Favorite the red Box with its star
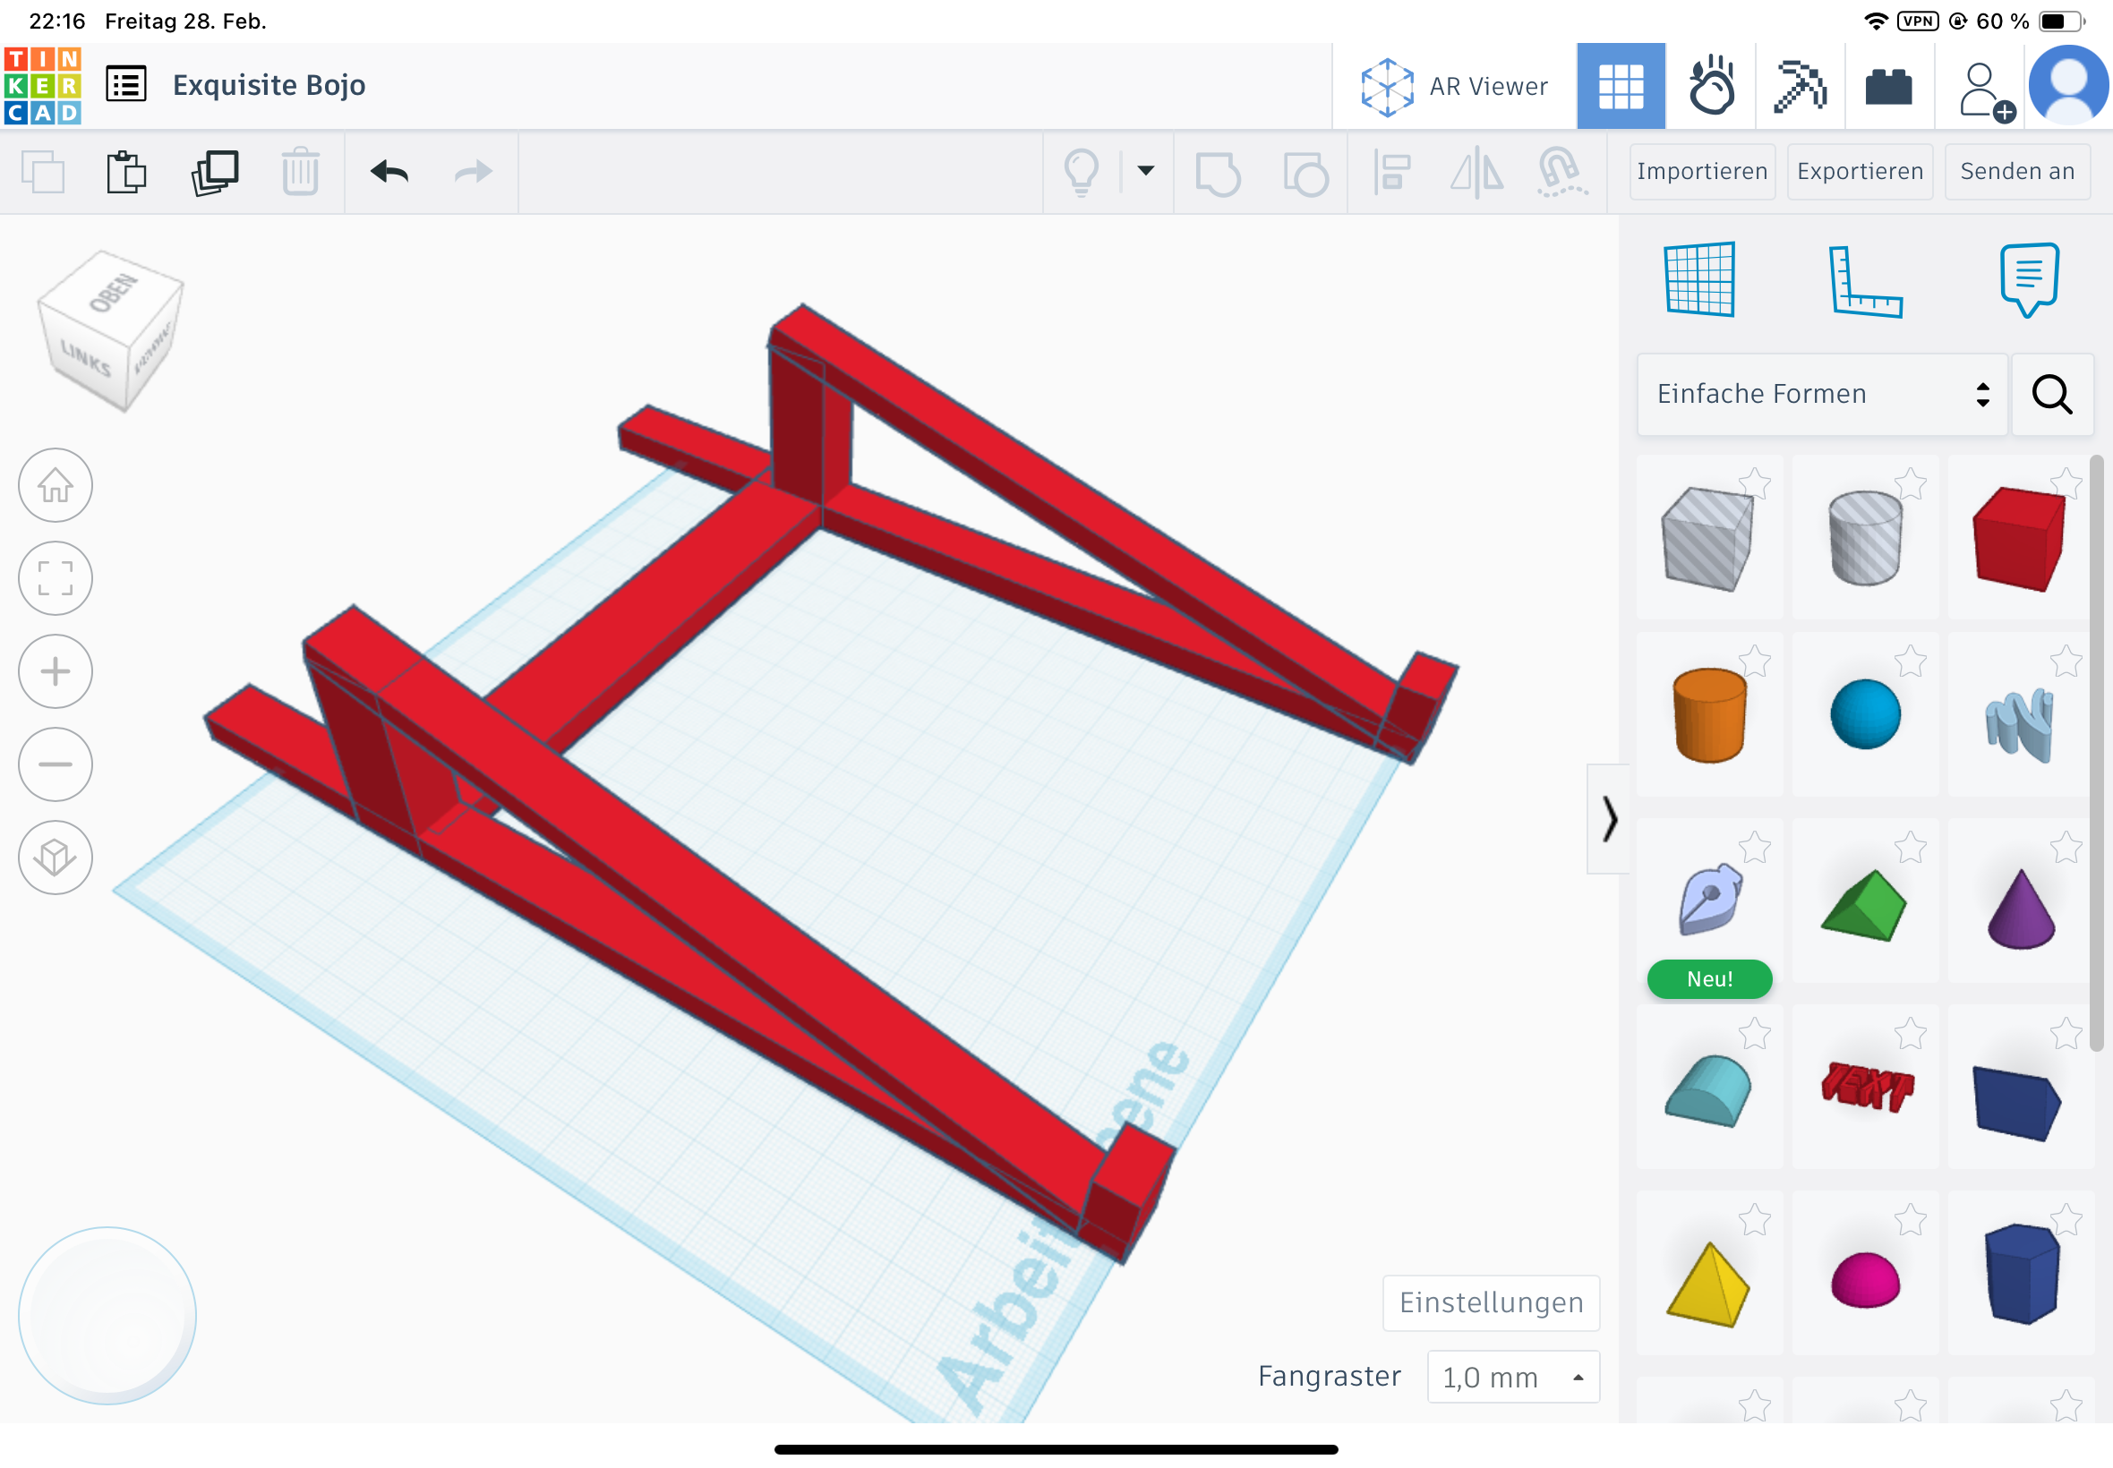Screen dimensions: 2113x1468 (2066, 482)
